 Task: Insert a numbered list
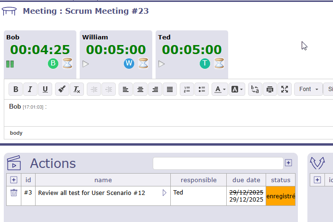[x=187, y=89]
